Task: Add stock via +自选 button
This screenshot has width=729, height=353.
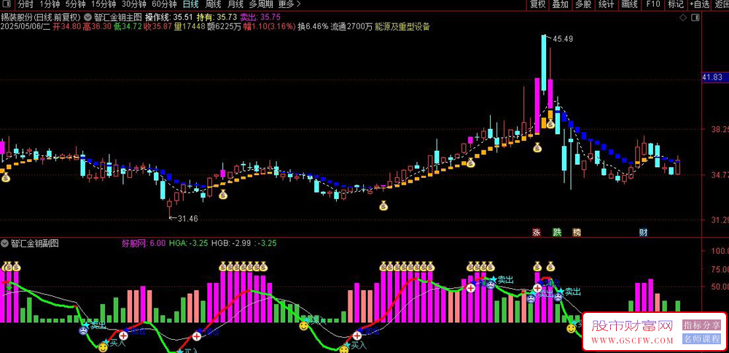Action: point(700,4)
